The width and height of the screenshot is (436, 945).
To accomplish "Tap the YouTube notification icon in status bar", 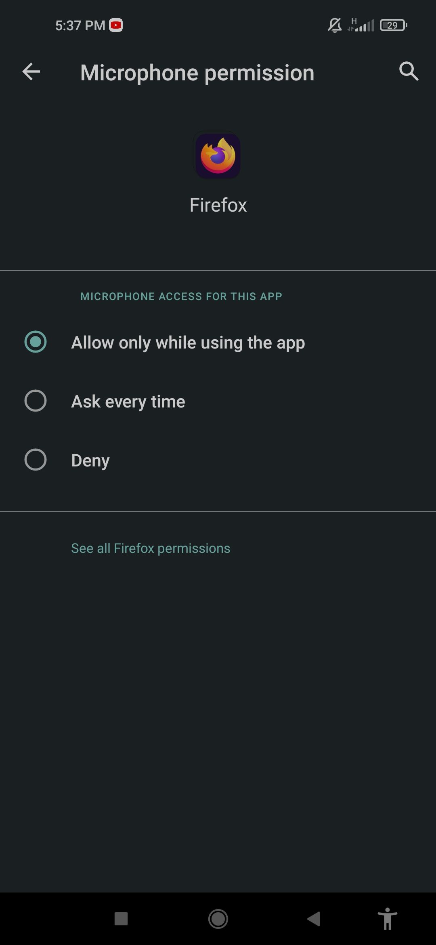I will point(115,25).
